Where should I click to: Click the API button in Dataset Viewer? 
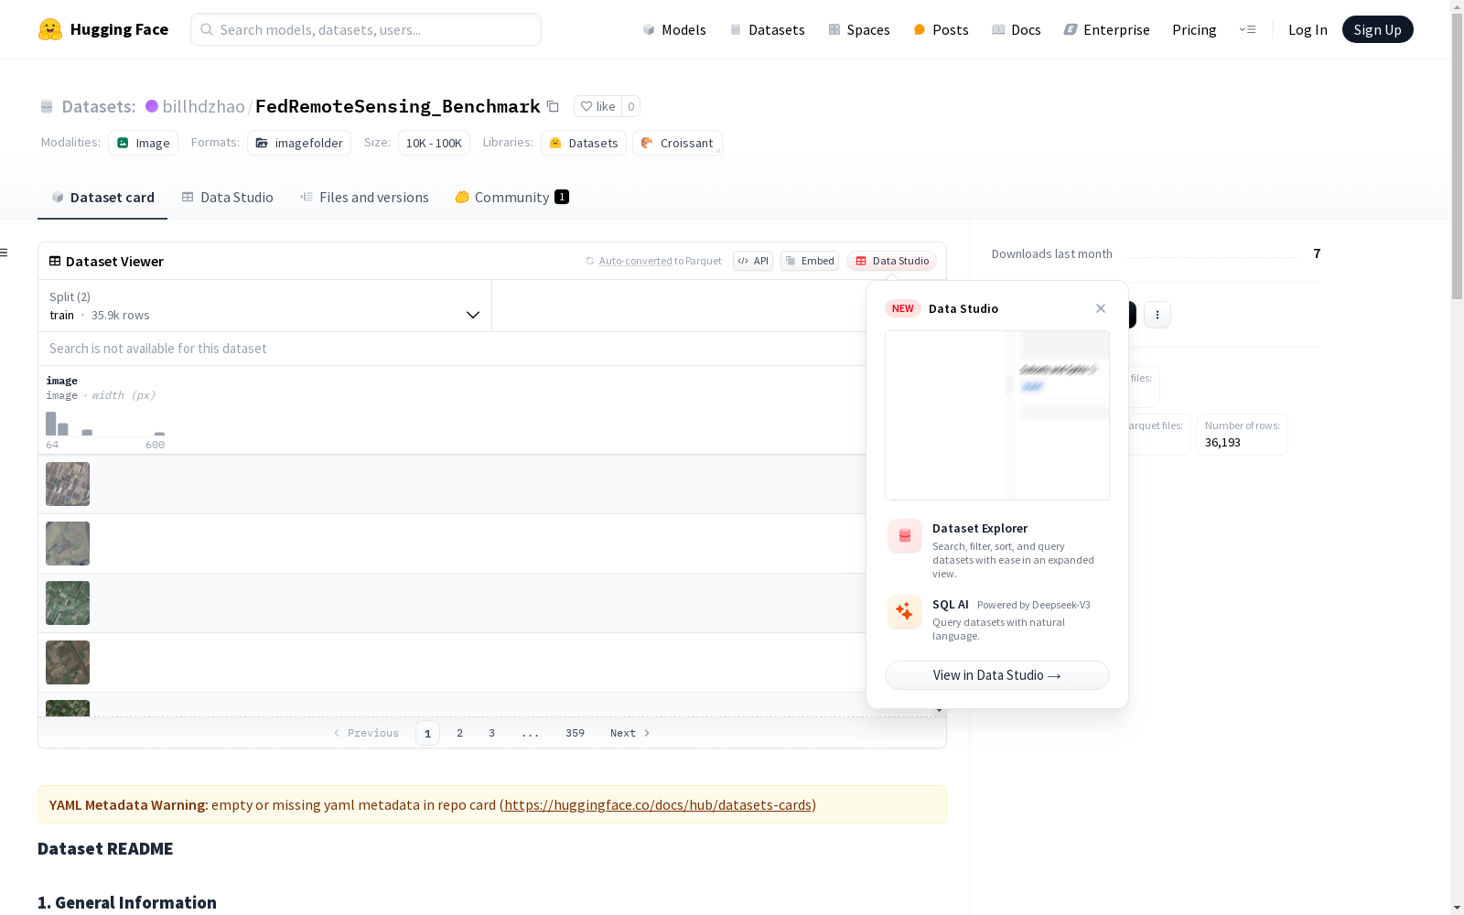coord(753,261)
